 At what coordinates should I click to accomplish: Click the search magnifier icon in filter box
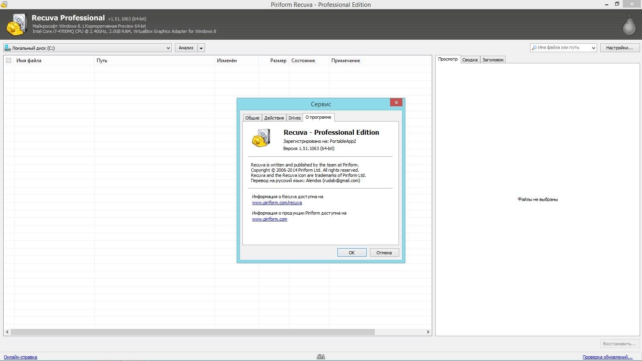[x=534, y=48]
